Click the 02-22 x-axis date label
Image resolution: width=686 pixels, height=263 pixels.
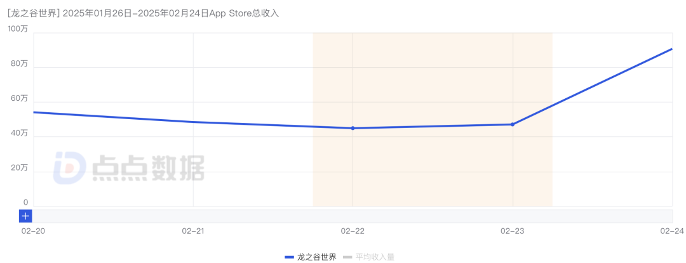353,231
